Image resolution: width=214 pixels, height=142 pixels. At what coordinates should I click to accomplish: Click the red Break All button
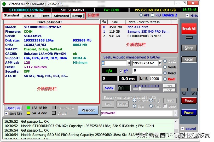pos(189,29)
